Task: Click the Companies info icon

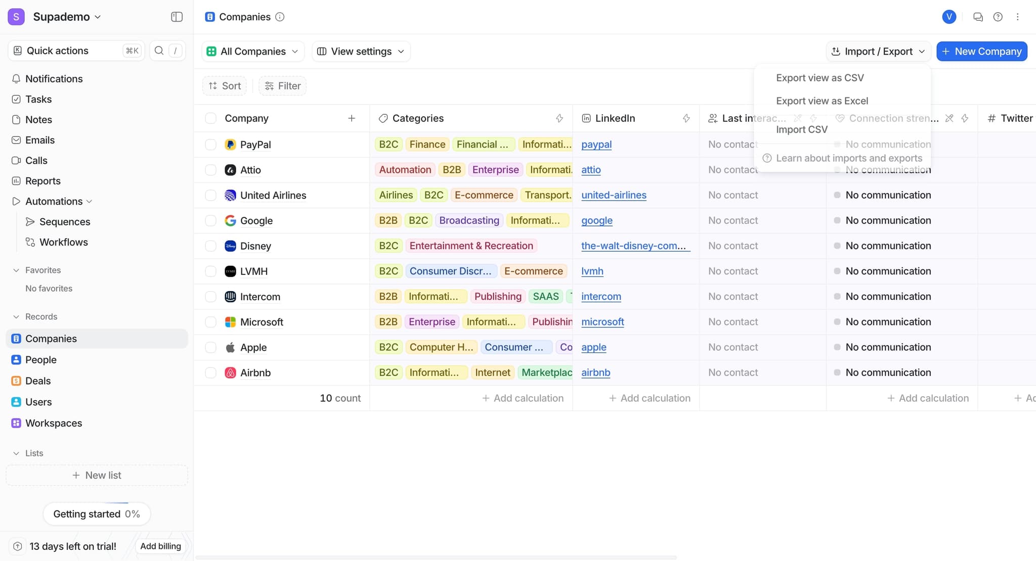Action: tap(280, 17)
